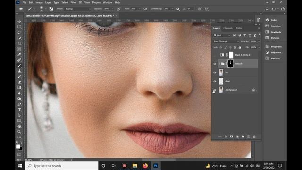This screenshot has height=170, width=302.
Task: Select the Clone Stamp tool
Action: point(19,71)
